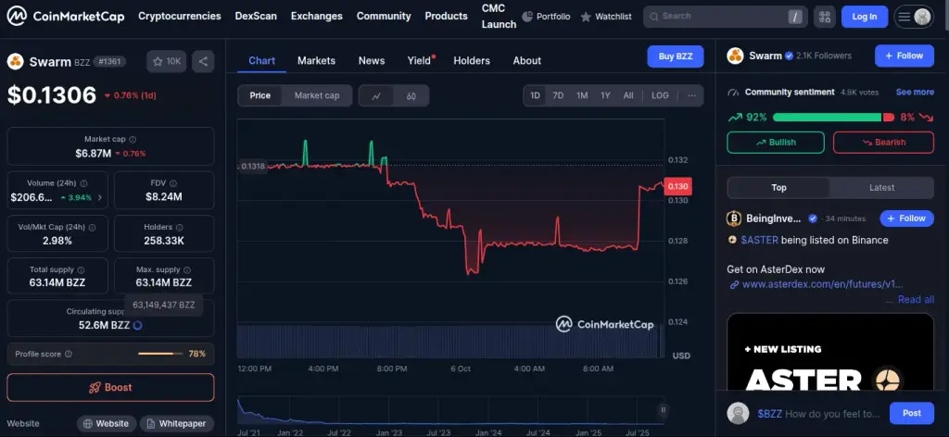Select the candlestick chart type icon
The height and width of the screenshot is (437, 949).
[411, 95]
